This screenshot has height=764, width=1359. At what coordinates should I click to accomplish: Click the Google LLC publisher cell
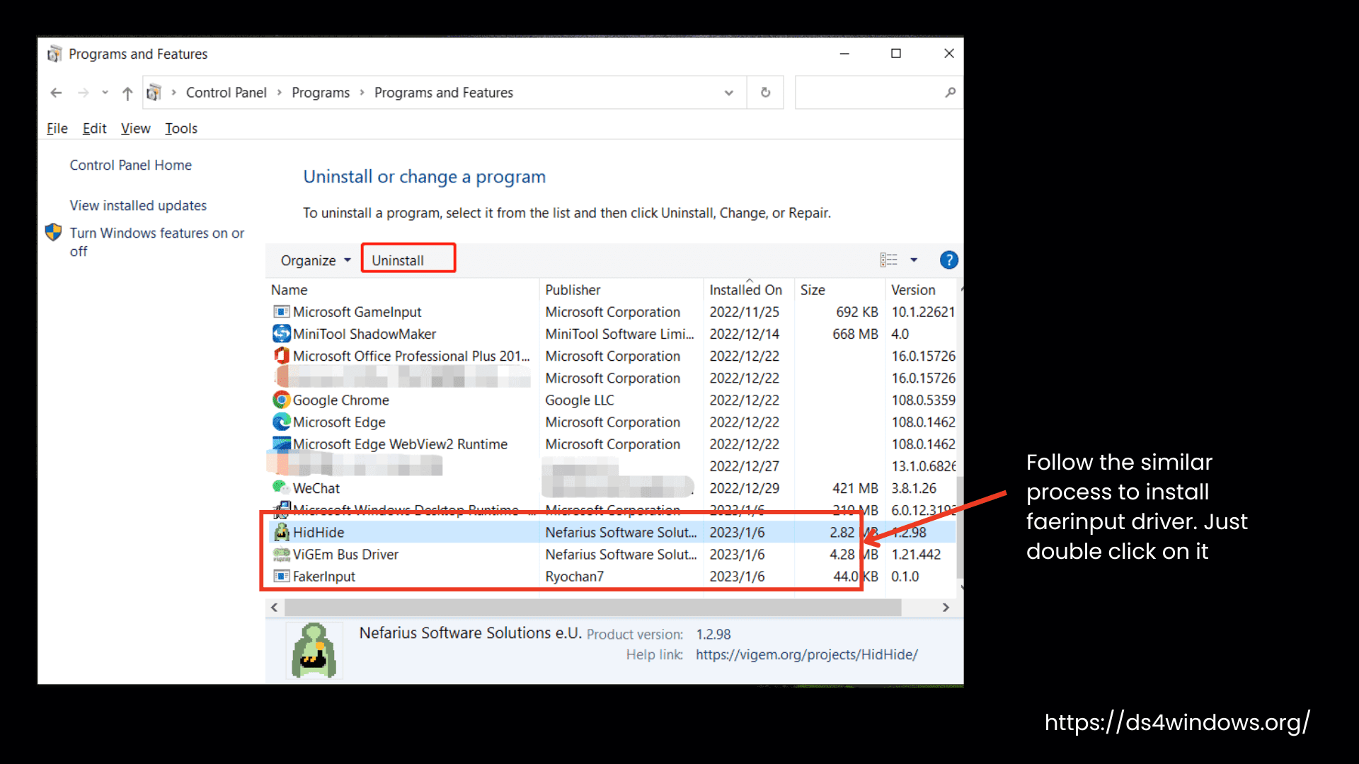[580, 400]
